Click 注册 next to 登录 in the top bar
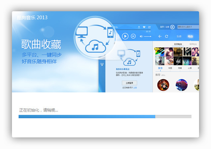211x149 pixels. click(x=167, y=27)
